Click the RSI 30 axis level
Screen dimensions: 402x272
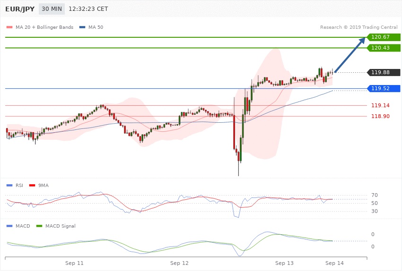[374, 211]
